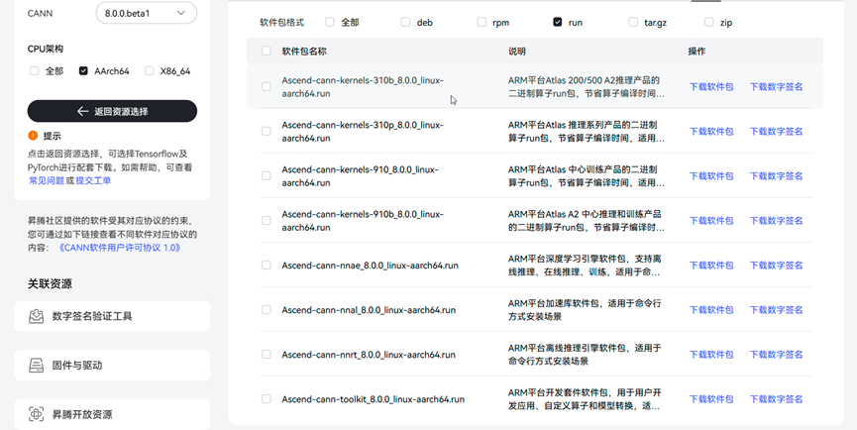Click the orange tip info icon
This screenshot has height=430, width=857.
tap(33, 136)
